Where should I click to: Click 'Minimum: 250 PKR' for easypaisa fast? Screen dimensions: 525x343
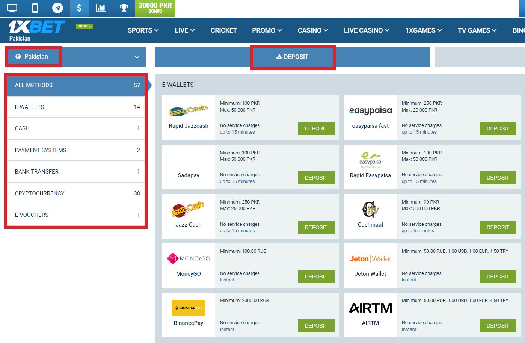coord(421,103)
